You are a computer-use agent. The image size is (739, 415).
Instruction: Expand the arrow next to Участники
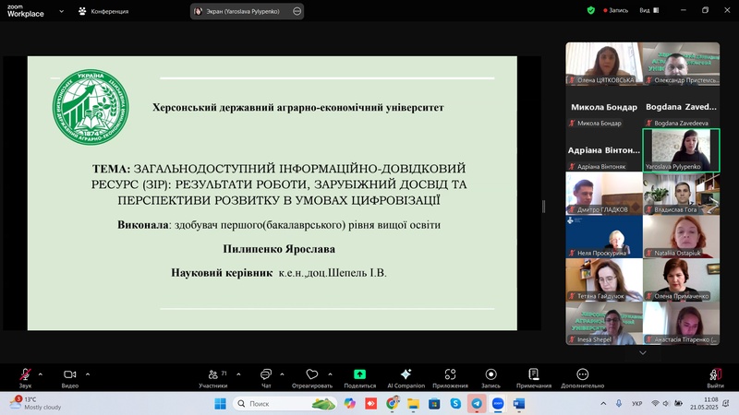pyautogui.click(x=238, y=374)
